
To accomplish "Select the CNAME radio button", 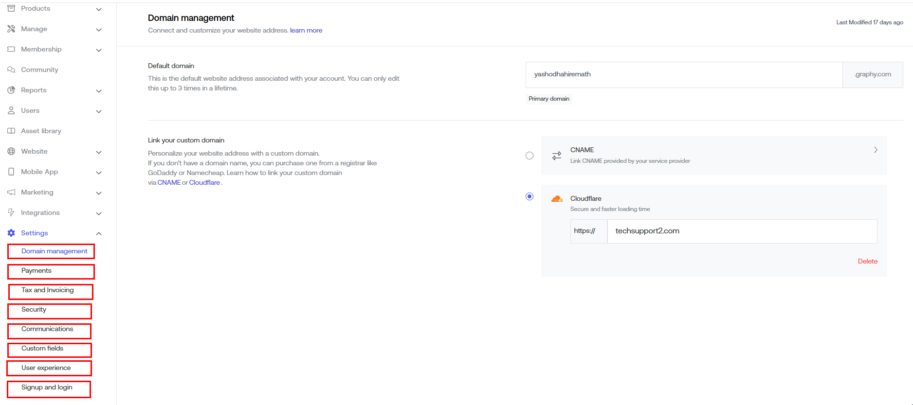I will click(530, 156).
